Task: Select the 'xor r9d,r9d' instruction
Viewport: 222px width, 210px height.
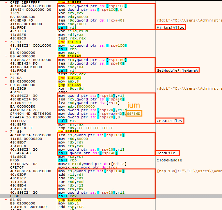Action: tap(71, 88)
